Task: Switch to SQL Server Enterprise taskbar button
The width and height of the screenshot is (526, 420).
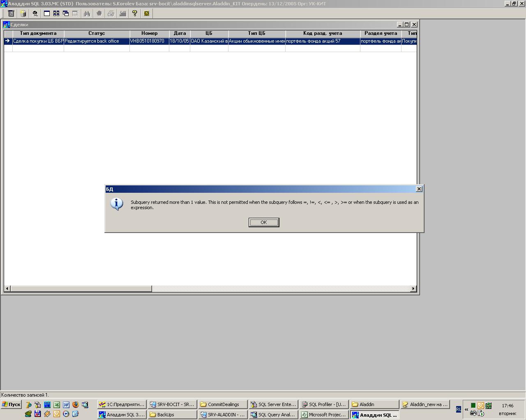Action: 273,404
